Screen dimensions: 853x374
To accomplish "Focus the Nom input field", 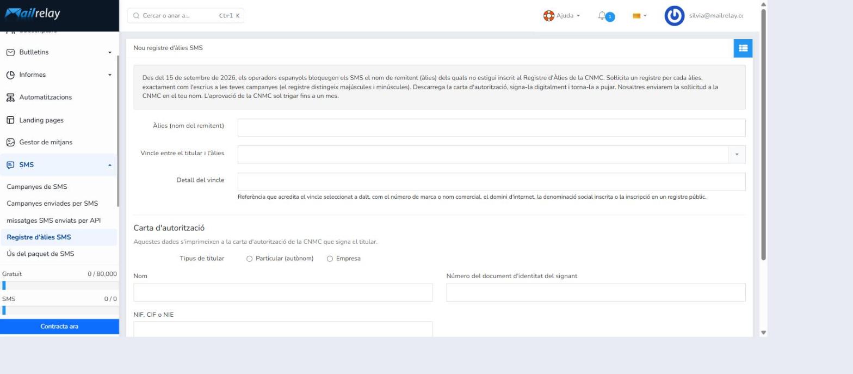I will (x=283, y=292).
